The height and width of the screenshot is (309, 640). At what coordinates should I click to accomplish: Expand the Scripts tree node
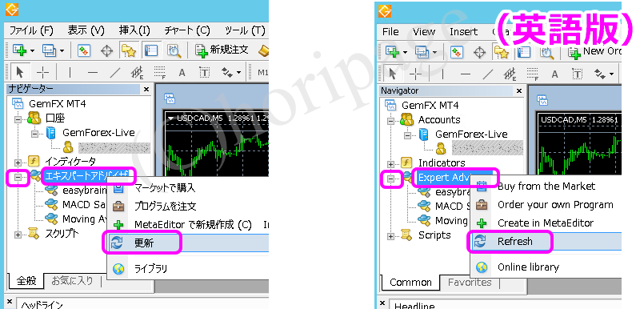[391, 236]
